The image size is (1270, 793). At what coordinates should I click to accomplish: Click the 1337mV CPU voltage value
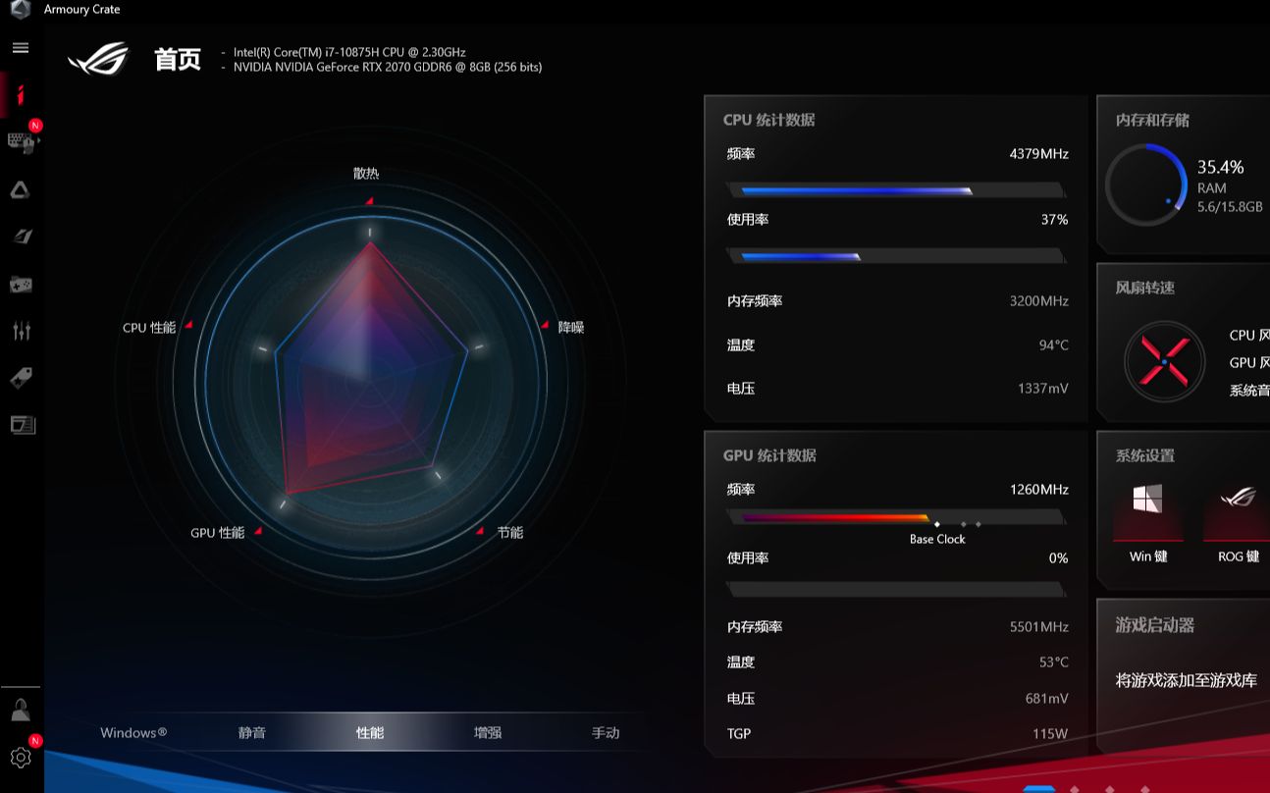1043,389
